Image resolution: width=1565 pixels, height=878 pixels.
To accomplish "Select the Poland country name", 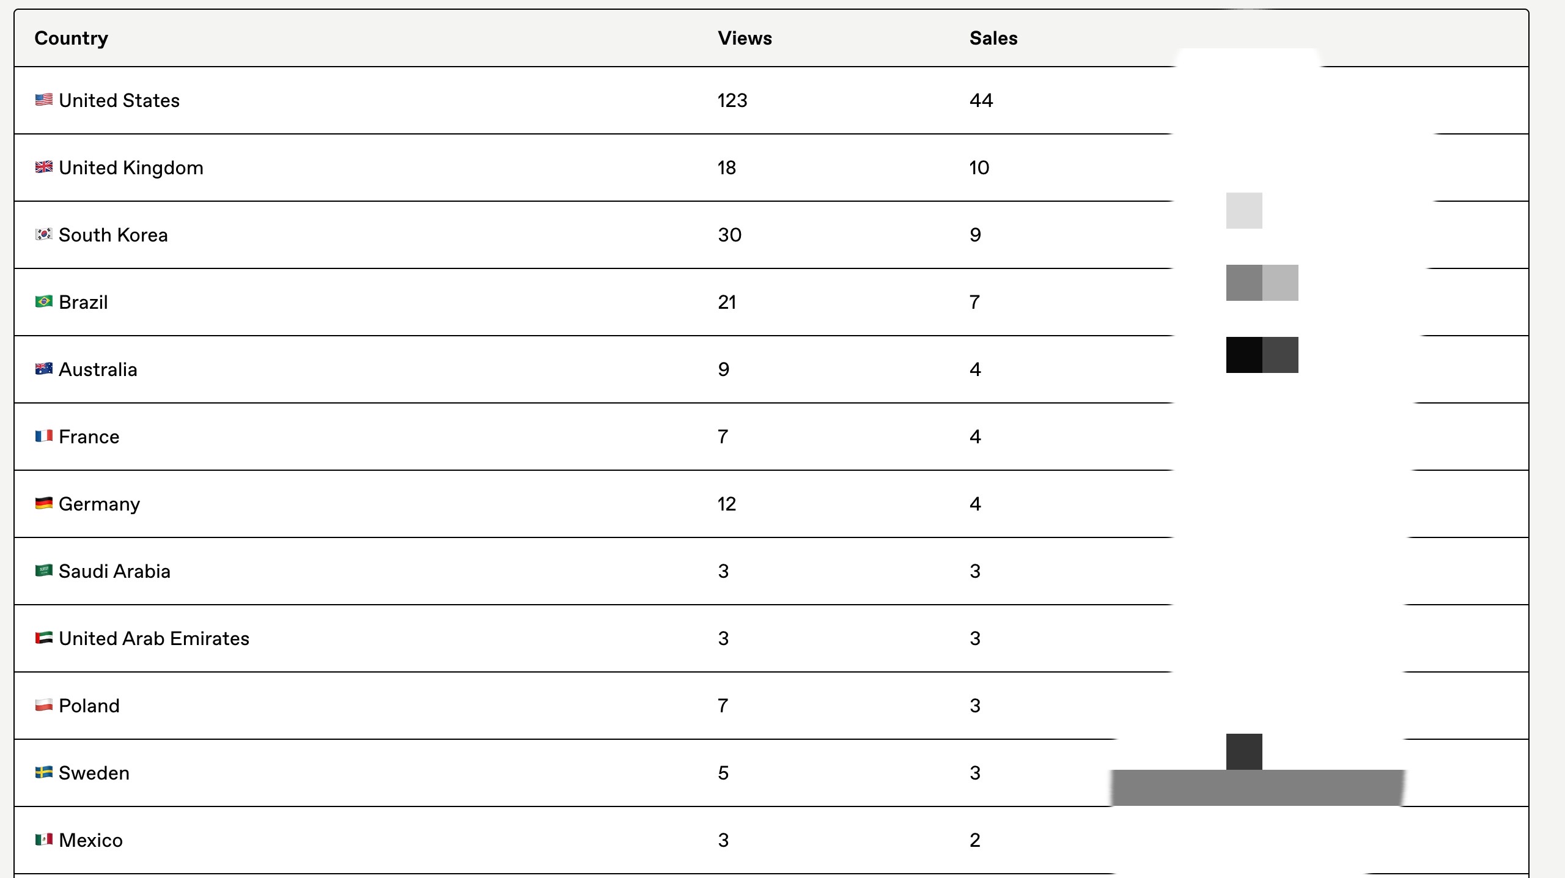I will [89, 706].
